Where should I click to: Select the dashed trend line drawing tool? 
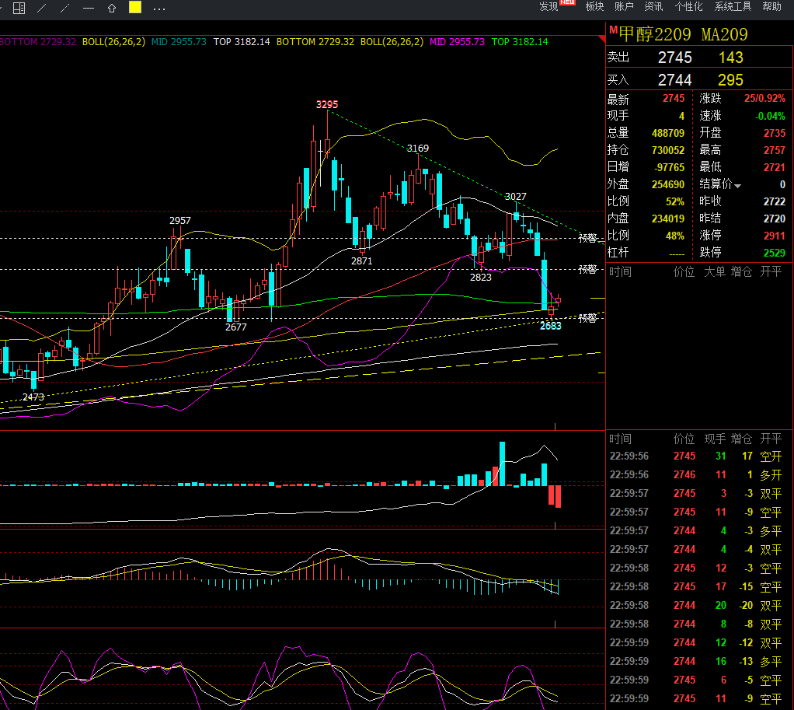(64, 8)
